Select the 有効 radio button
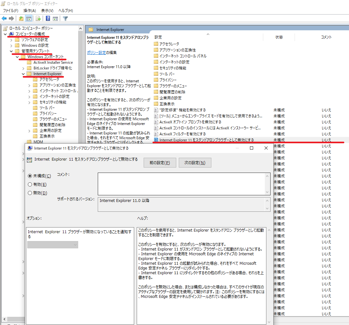The image size is (349, 325). click(x=29, y=185)
